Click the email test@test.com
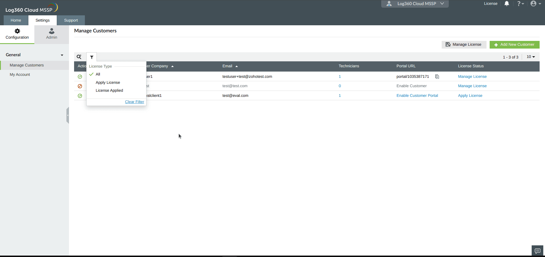The height and width of the screenshot is (257, 545). pos(235,86)
